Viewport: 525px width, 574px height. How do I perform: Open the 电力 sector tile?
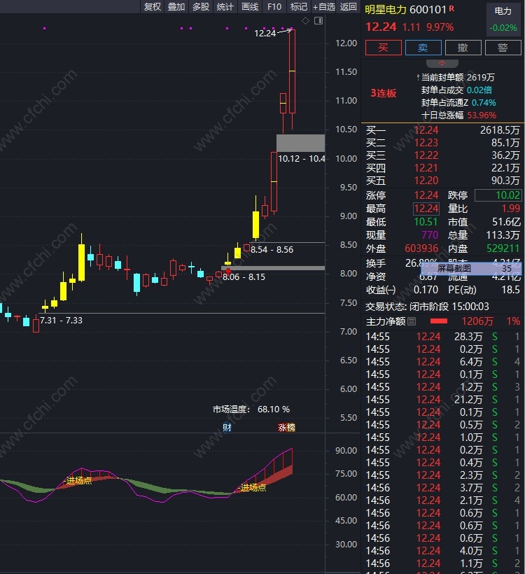coord(503,19)
